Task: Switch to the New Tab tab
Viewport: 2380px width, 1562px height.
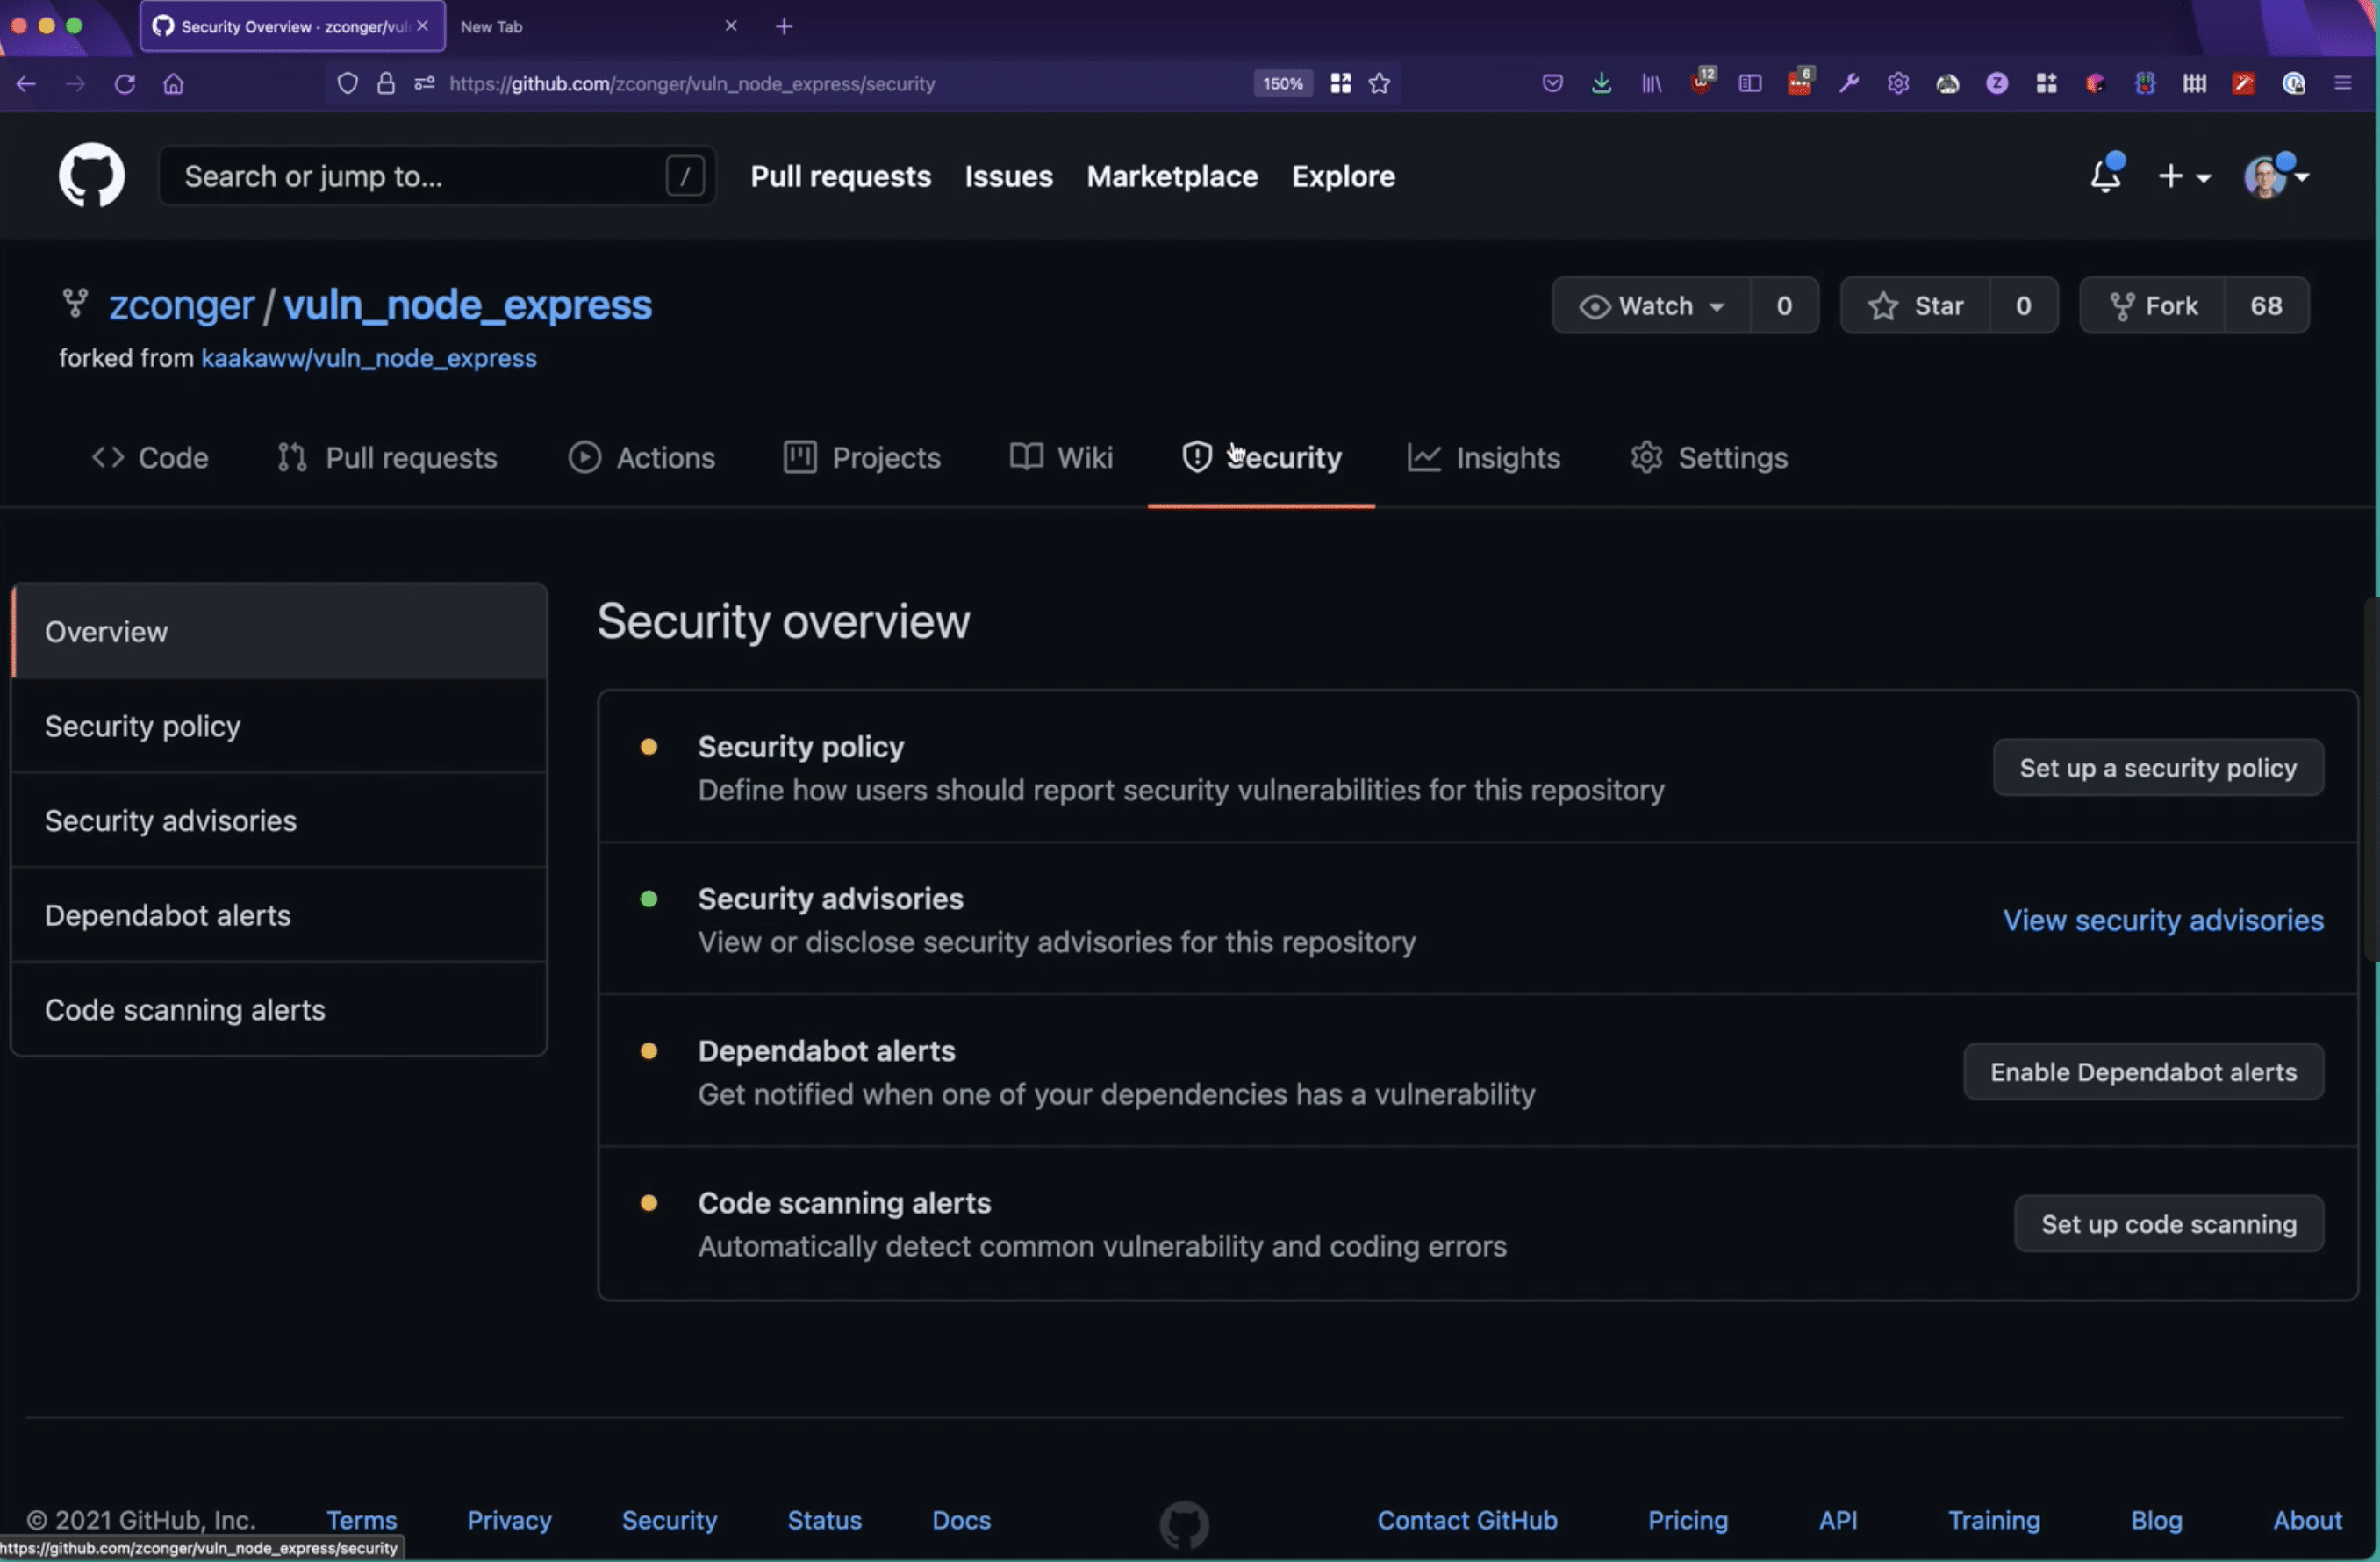Action: [595, 27]
